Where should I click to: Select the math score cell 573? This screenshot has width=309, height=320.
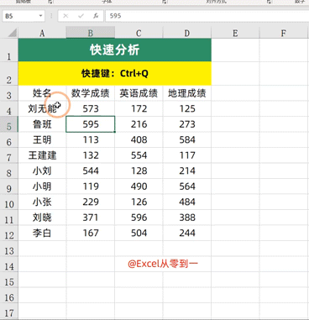(91, 108)
